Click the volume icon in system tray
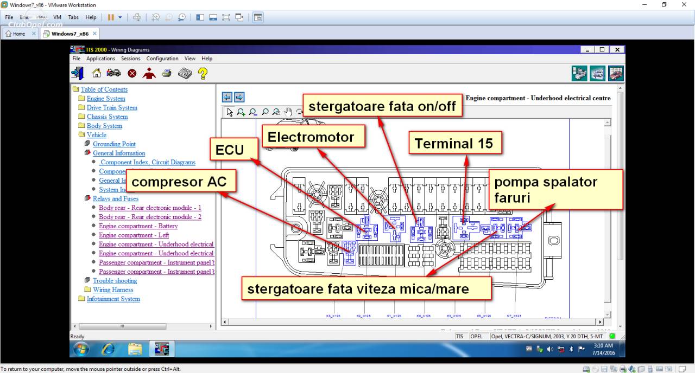 (x=550, y=349)
